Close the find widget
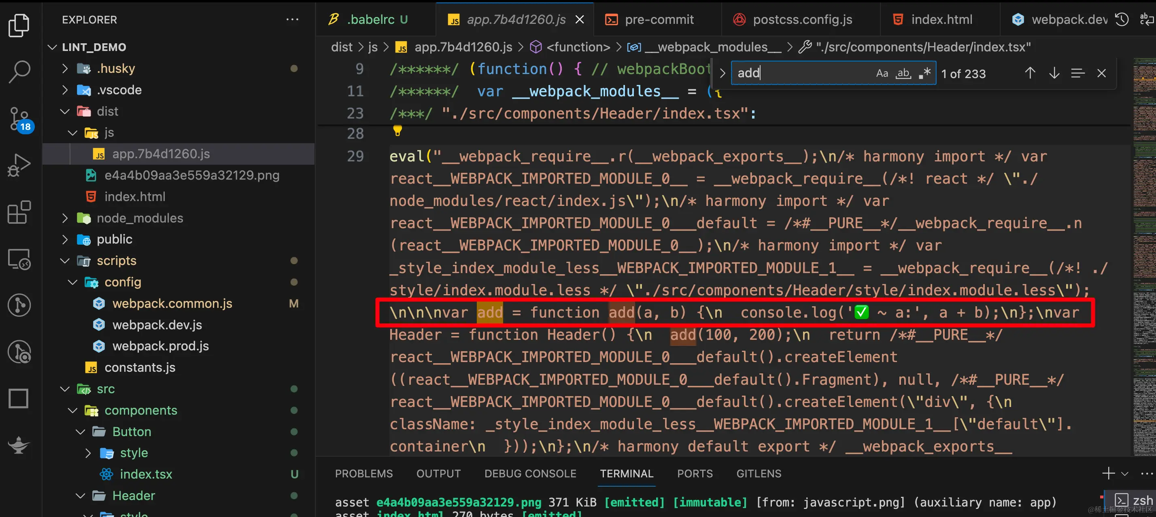1156x517 pixels. tap(1102, 73)
